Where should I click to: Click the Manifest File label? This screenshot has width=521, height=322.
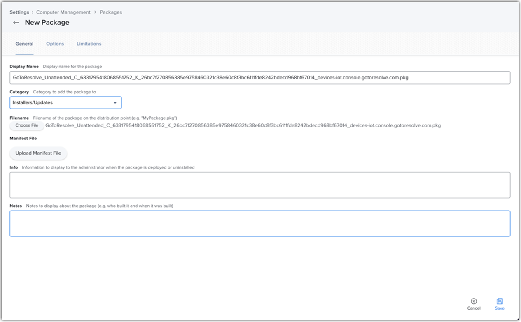tap(23, 139)
